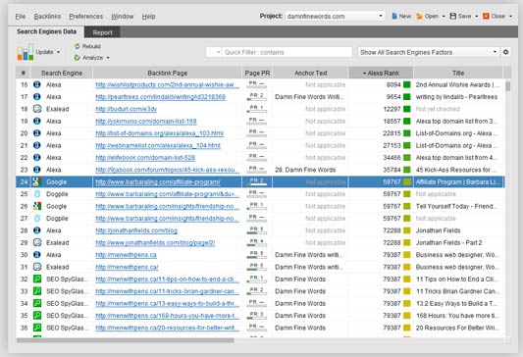This screenshot has height=357, width=523.
Task: Open the Project combo box dropdown
Action: (381, 16)
